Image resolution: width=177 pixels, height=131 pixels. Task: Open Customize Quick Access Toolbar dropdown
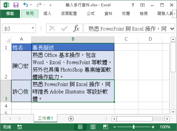pos(50,5)
